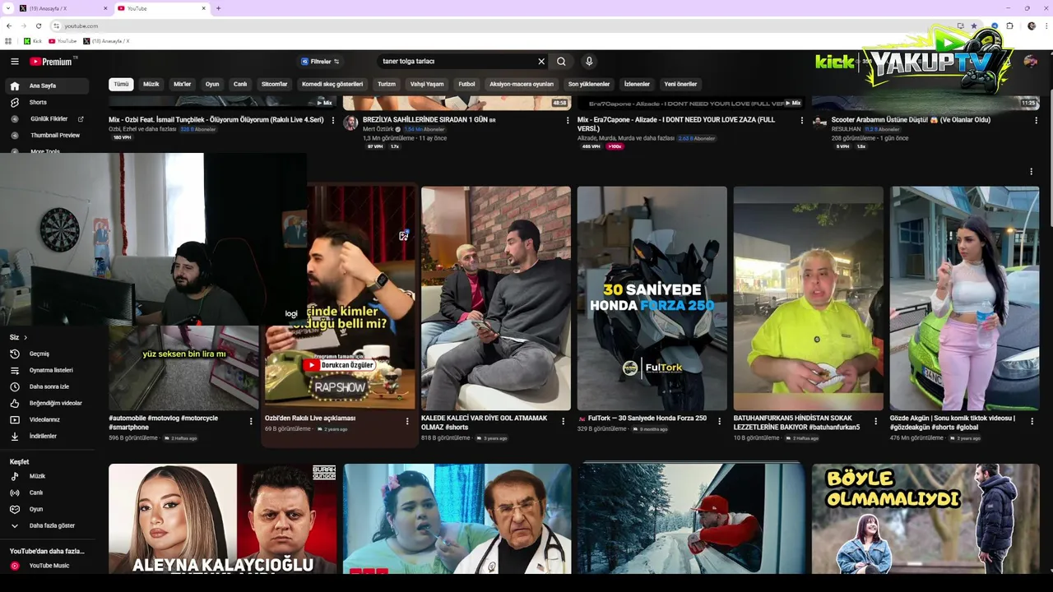
Task: Click the search field containing taner tolga tarlacı
Action: click(x=457, y=62)
